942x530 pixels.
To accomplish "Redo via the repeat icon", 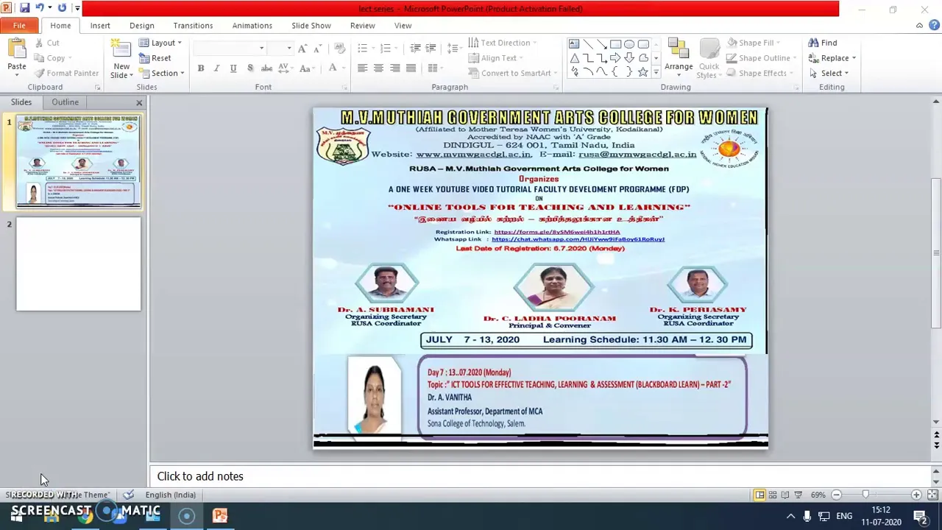I will [x=62, y=8].
